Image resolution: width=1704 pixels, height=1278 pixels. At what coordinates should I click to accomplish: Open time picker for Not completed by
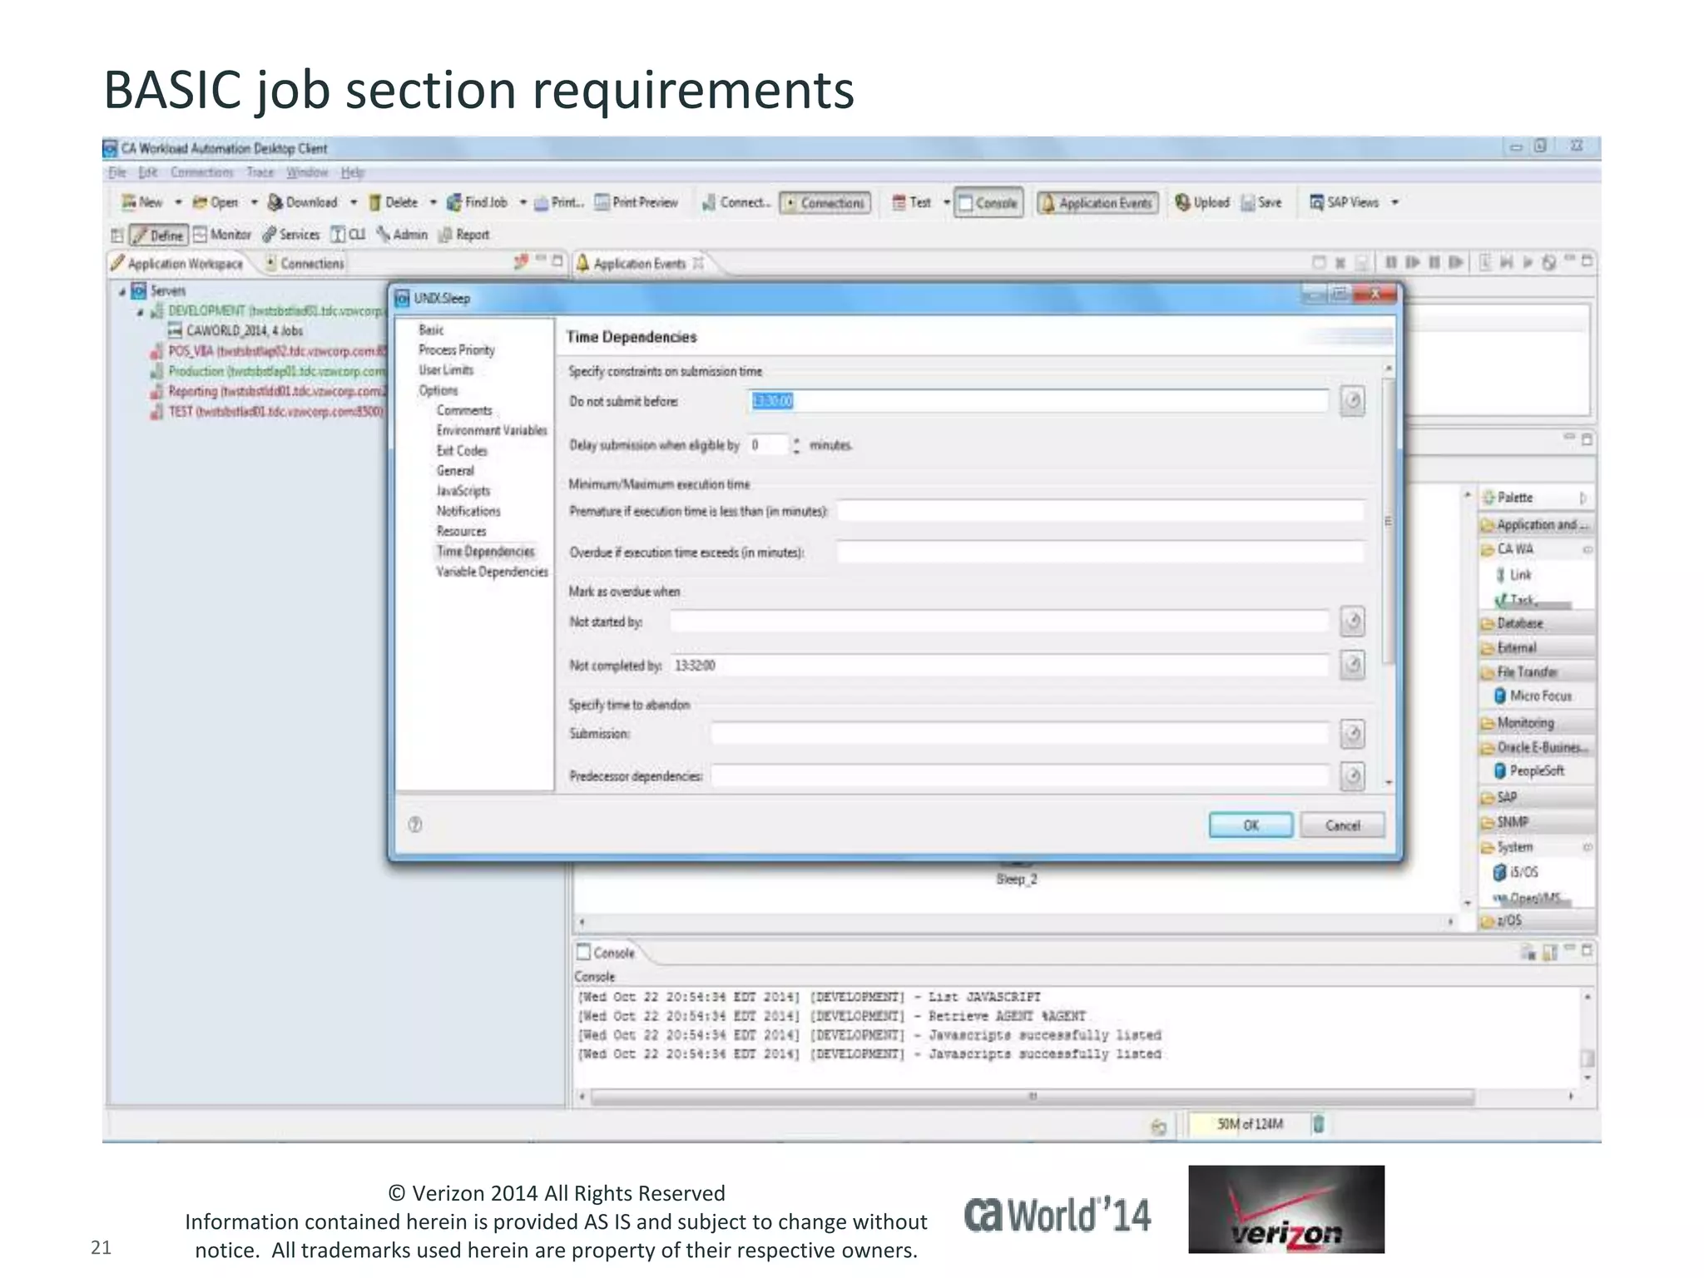[1353, 664]
